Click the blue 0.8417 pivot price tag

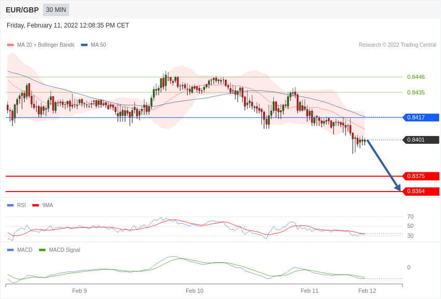[421, 117]
